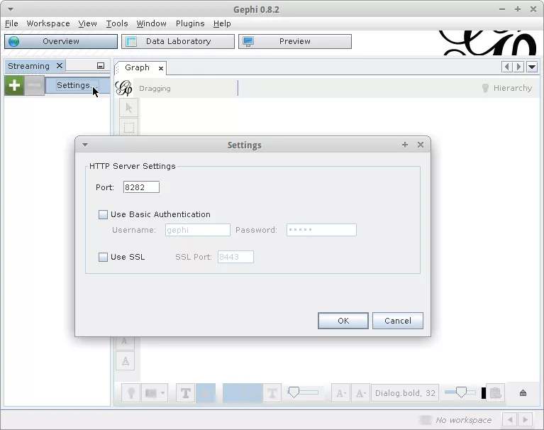Open Settings dialog window menu triangle
The height and width of the screenshot is (430, 544).
(85, 145)
